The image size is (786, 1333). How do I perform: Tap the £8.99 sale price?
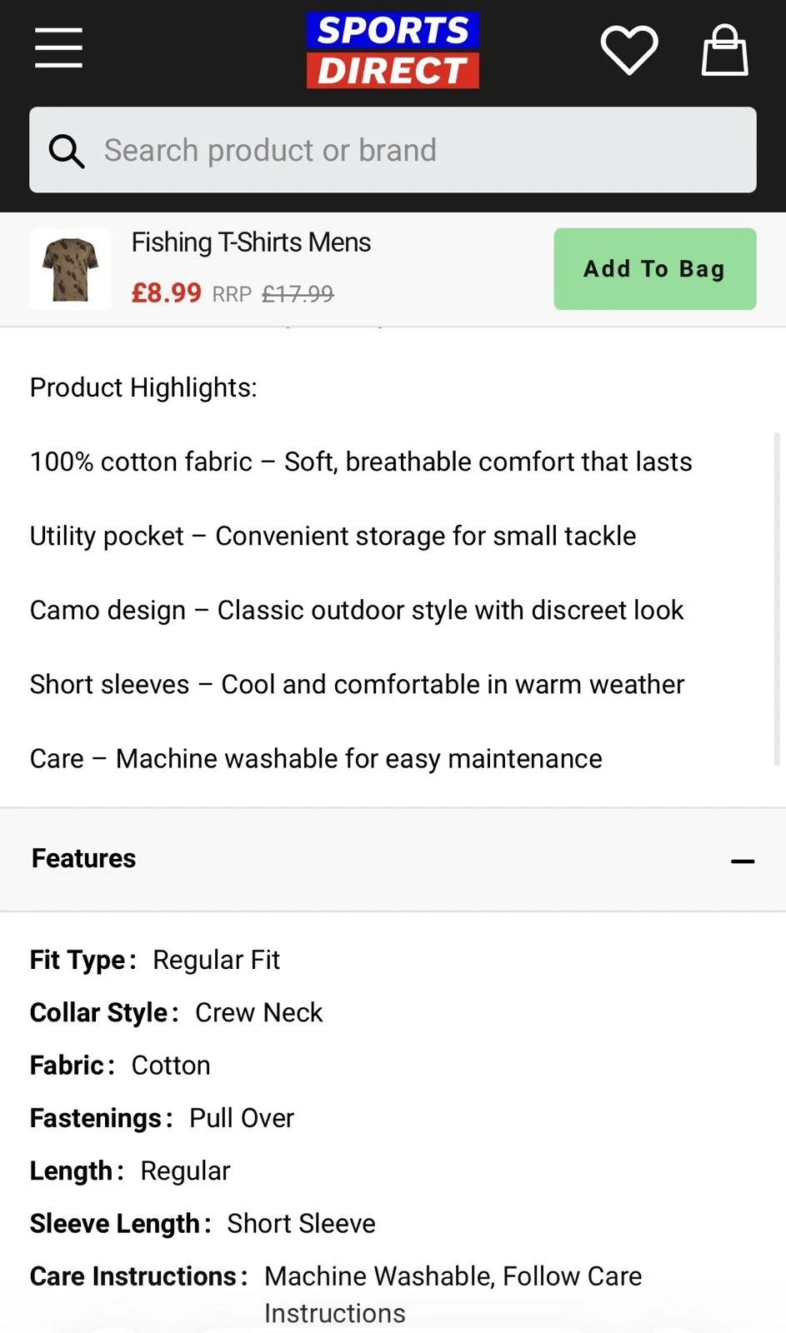click(x=167, y=293)
